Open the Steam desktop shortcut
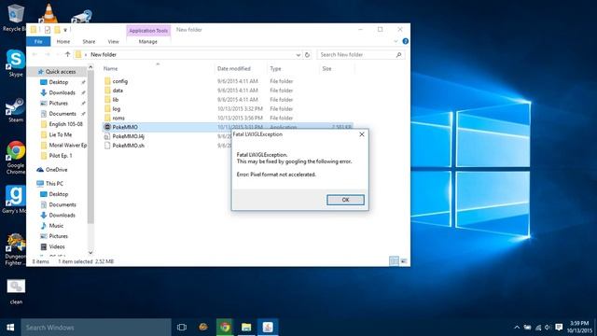This screenshot has height=336, width=597. [x=15, y=110]
